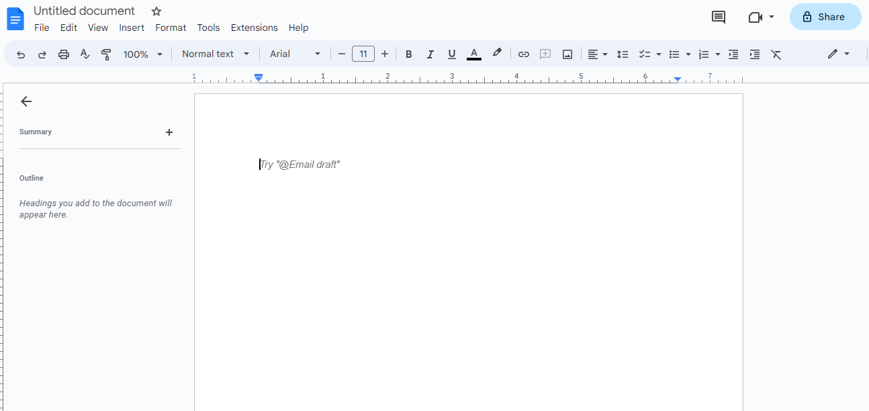This screenshot has height=411, width=869.
Task: Click the Add comment icon
Action: [545, 54]
